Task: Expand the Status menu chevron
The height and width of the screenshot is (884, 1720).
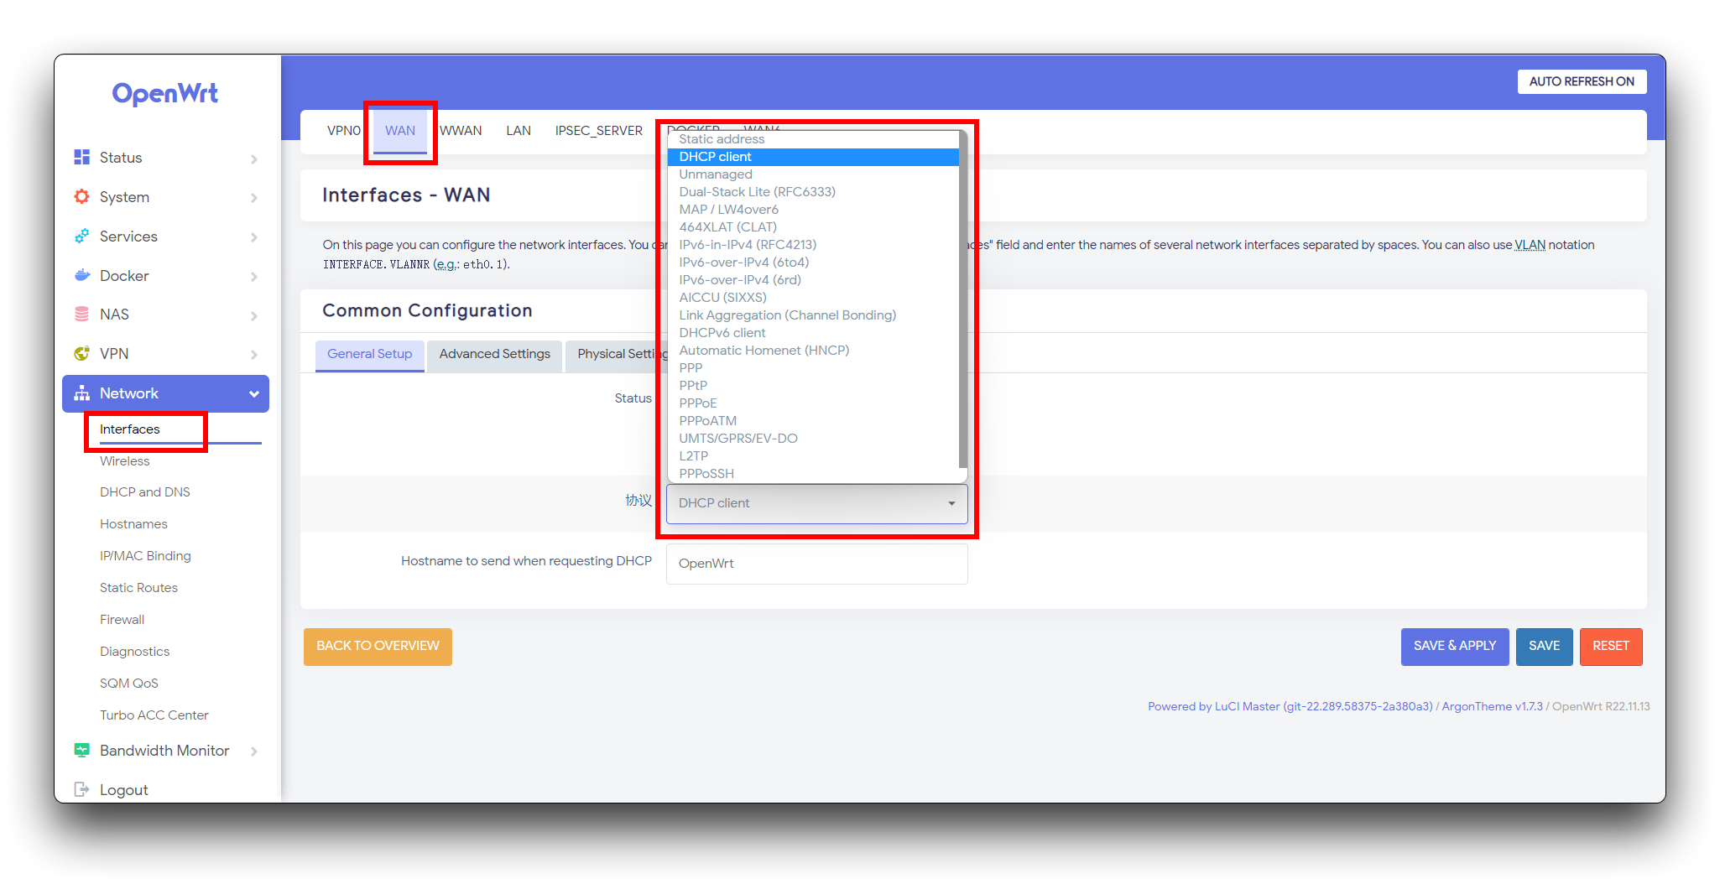Action: [253, 159]
